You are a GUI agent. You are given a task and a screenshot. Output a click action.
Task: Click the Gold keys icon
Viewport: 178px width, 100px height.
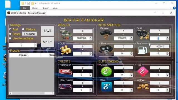(143, 35)
